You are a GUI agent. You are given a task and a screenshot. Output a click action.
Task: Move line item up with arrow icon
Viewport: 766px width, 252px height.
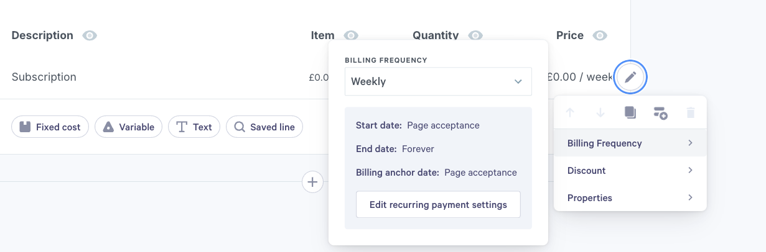tap(570, 112)
